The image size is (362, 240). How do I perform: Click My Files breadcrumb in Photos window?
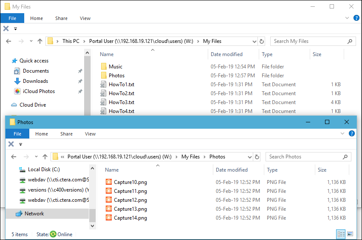(x=190, y=157)
